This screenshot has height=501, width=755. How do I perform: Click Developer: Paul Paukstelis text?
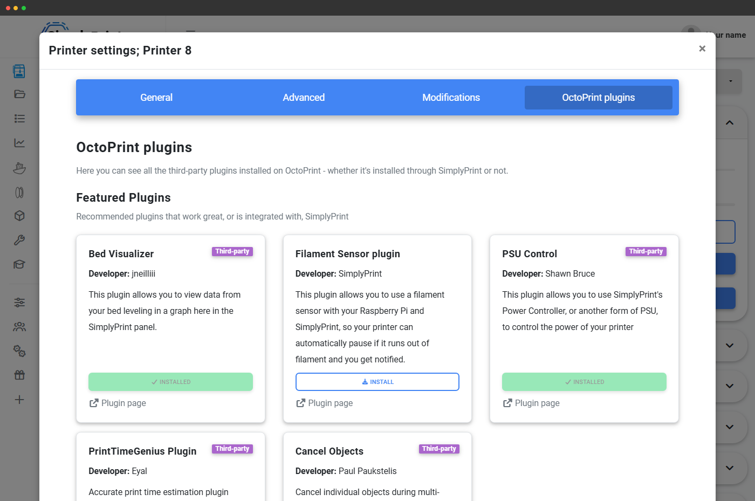click(x=346, y=471)
